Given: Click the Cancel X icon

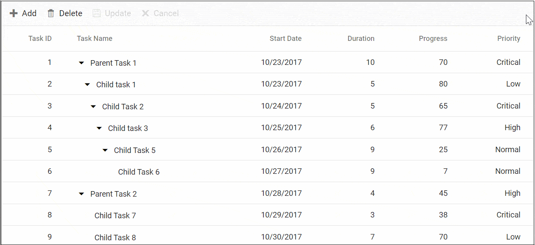Looking at the screenshot, I should (x=145, y=13).
